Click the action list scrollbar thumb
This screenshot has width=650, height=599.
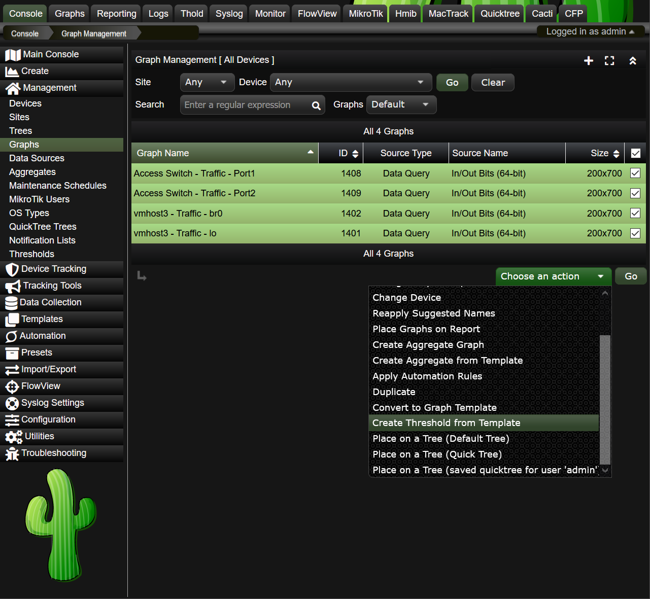605,400
